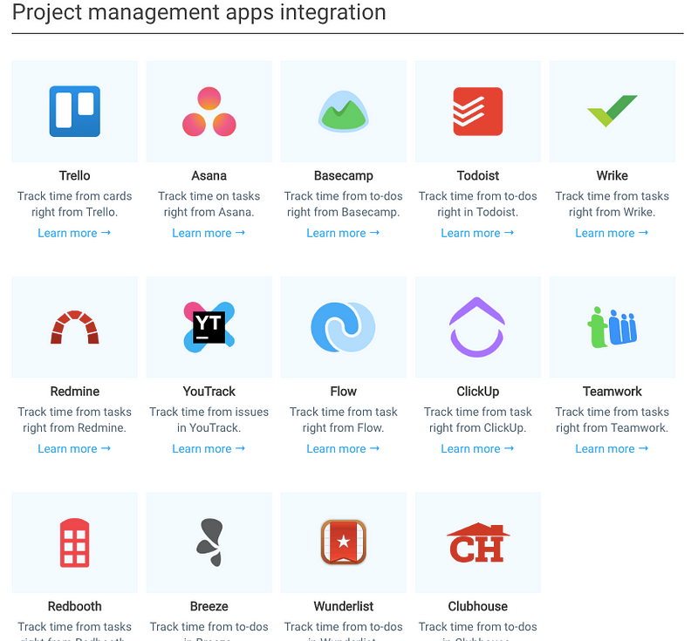
Task: Click 'Track time from issues' YouTrack description
Action: tap(209, 412)
